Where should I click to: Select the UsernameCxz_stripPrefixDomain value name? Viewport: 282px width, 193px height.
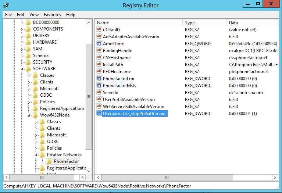(x=135, y=114)
